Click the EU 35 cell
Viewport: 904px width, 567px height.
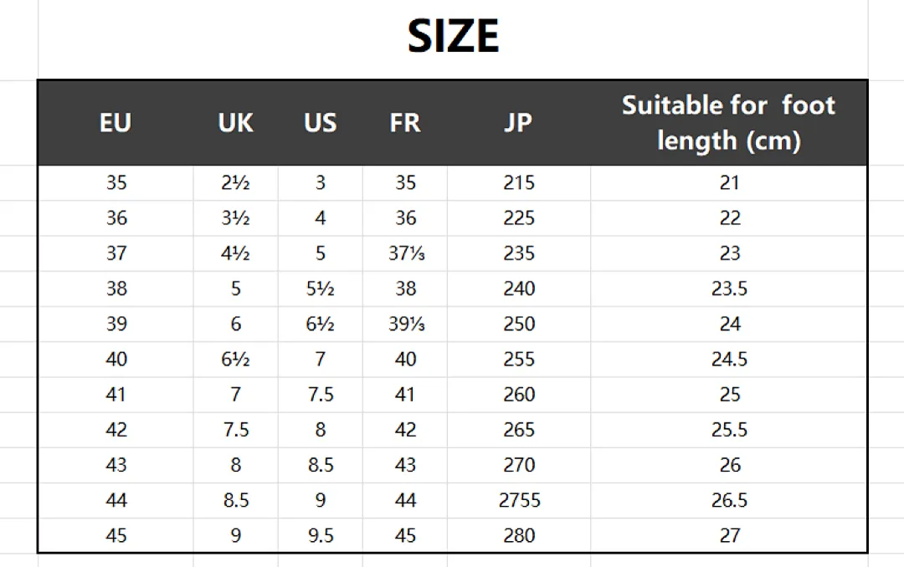point(116,182)
